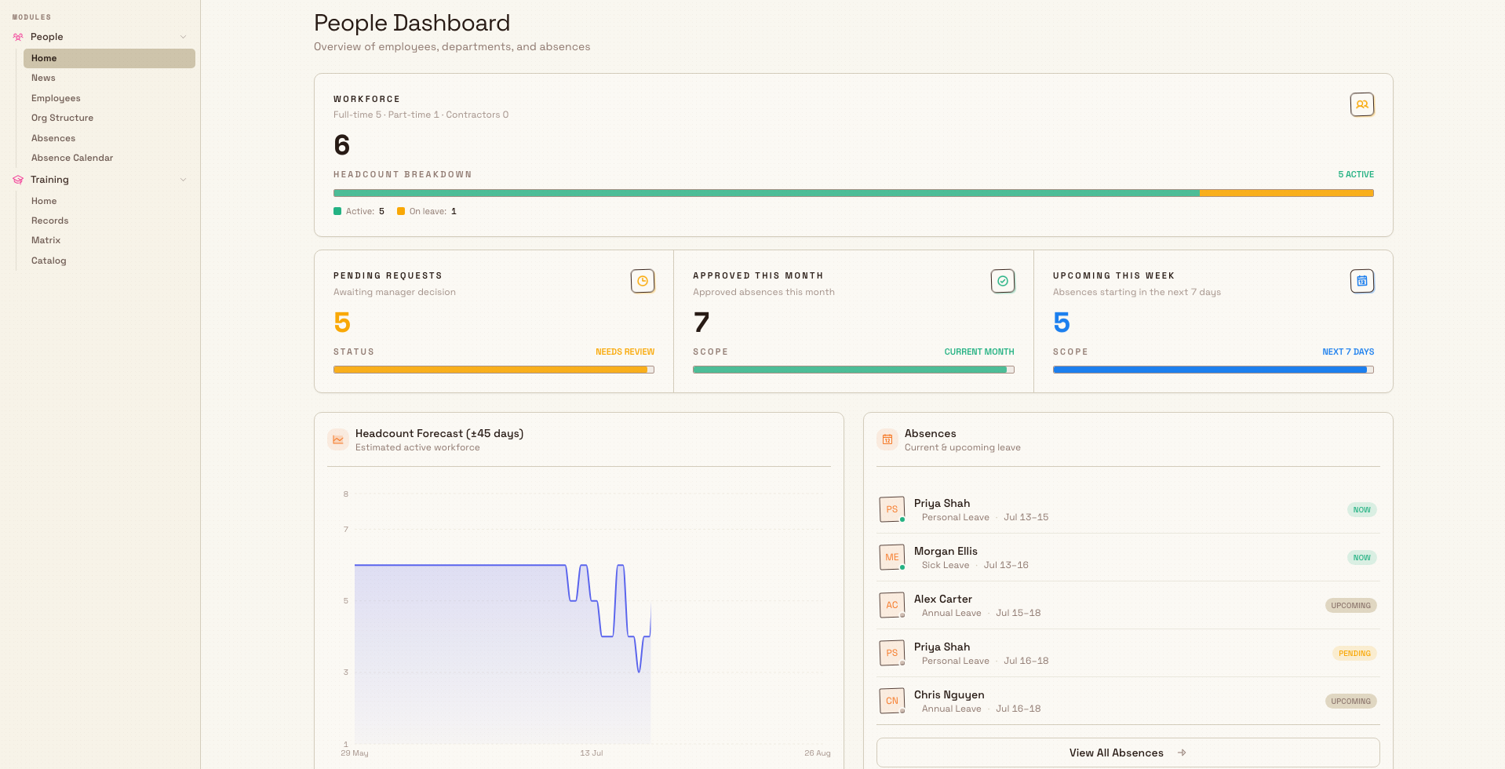The image size is (1505, 769).
Task: Click the Morgan Ellis name
Action: point(946,551)
